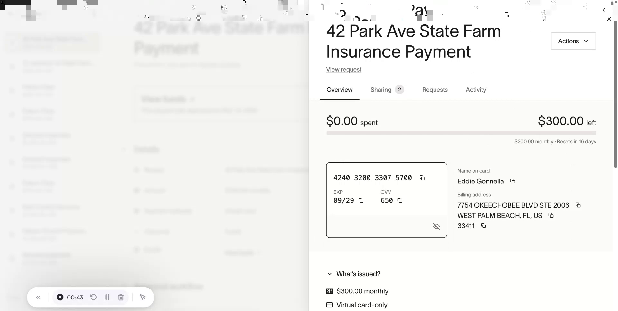
Task: Open the Actions dropdown
Action: (573, 41)
